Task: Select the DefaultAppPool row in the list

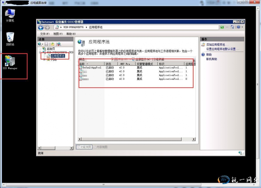Action: click(x=91, y=68)
